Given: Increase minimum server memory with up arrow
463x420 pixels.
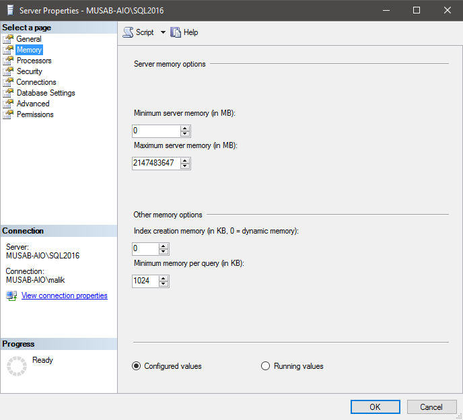Looking at the screenshot, I should click(x=185, y=128).
